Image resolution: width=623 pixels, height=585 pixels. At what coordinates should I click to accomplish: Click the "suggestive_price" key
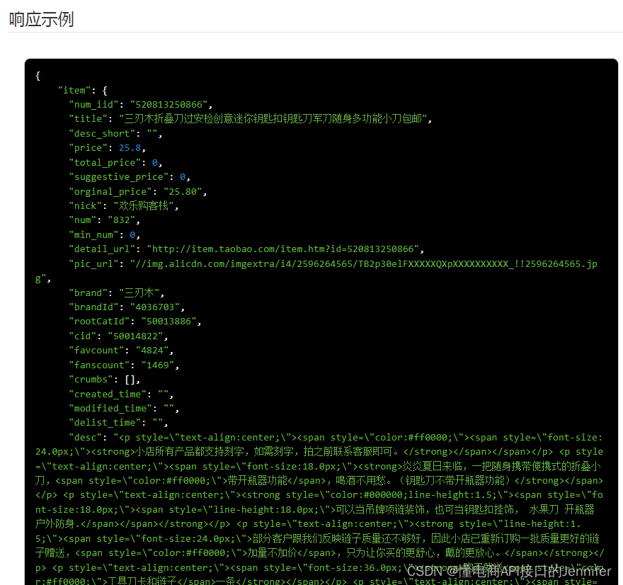[x=119, y=177]
